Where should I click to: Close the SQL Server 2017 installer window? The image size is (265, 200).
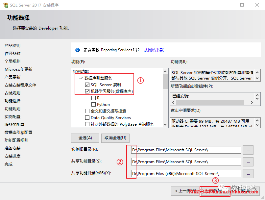point(257,5)
